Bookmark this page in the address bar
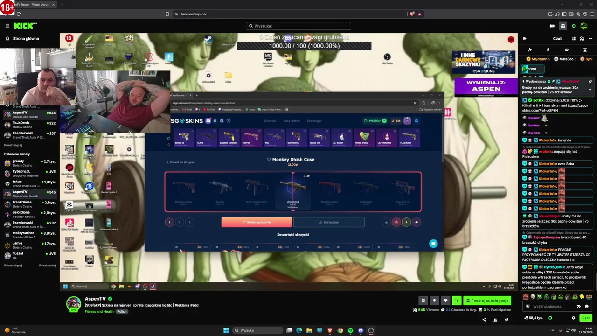This screenshot has height=336, width=597. 167,14
